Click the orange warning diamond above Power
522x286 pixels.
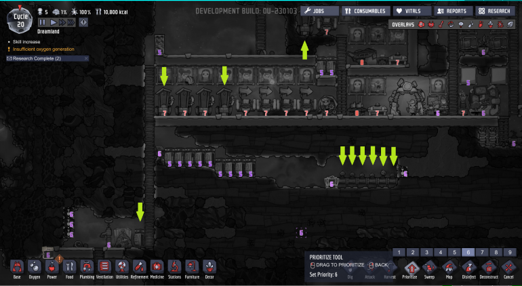pyautogui.click(x=59, y=258)
